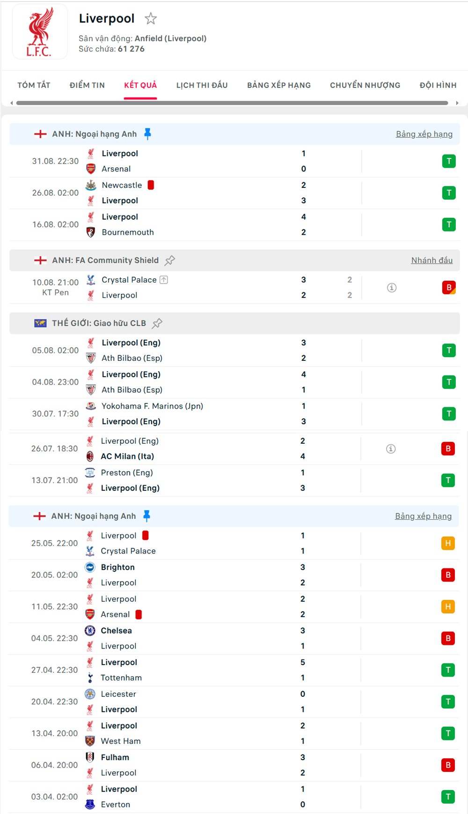Unpin the lower Ngoại hạng Anh league header

click(x=148, y=515)
